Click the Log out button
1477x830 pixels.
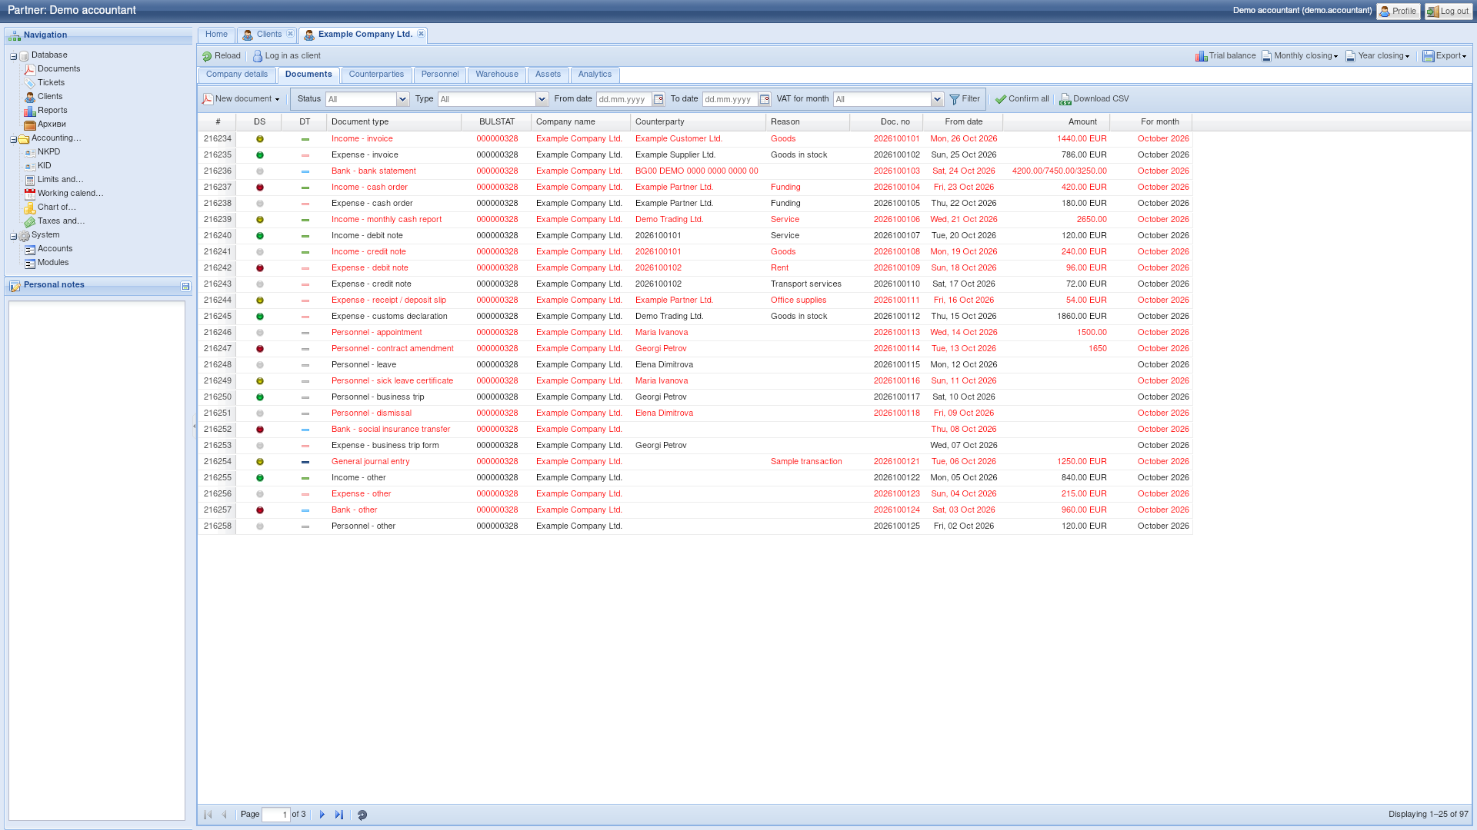[x=1449, y=12]
